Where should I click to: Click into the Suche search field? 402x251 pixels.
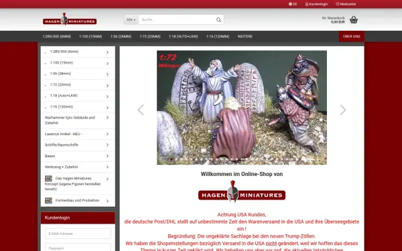click(x=177, y=19)
